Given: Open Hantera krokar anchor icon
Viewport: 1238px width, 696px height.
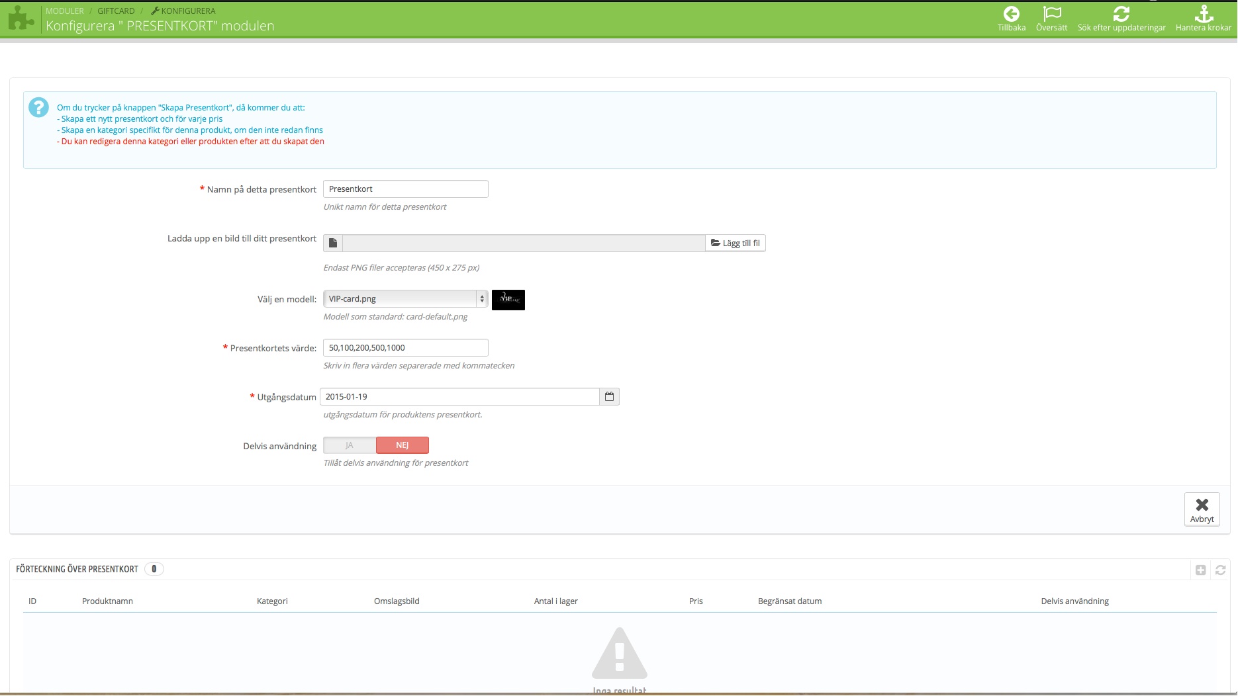Looking at the screenshot, I should pos(1203,14).
